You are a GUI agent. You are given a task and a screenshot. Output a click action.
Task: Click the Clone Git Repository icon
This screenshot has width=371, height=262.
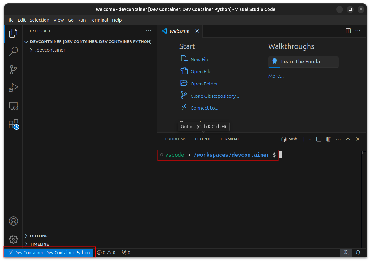pos(183,95)
